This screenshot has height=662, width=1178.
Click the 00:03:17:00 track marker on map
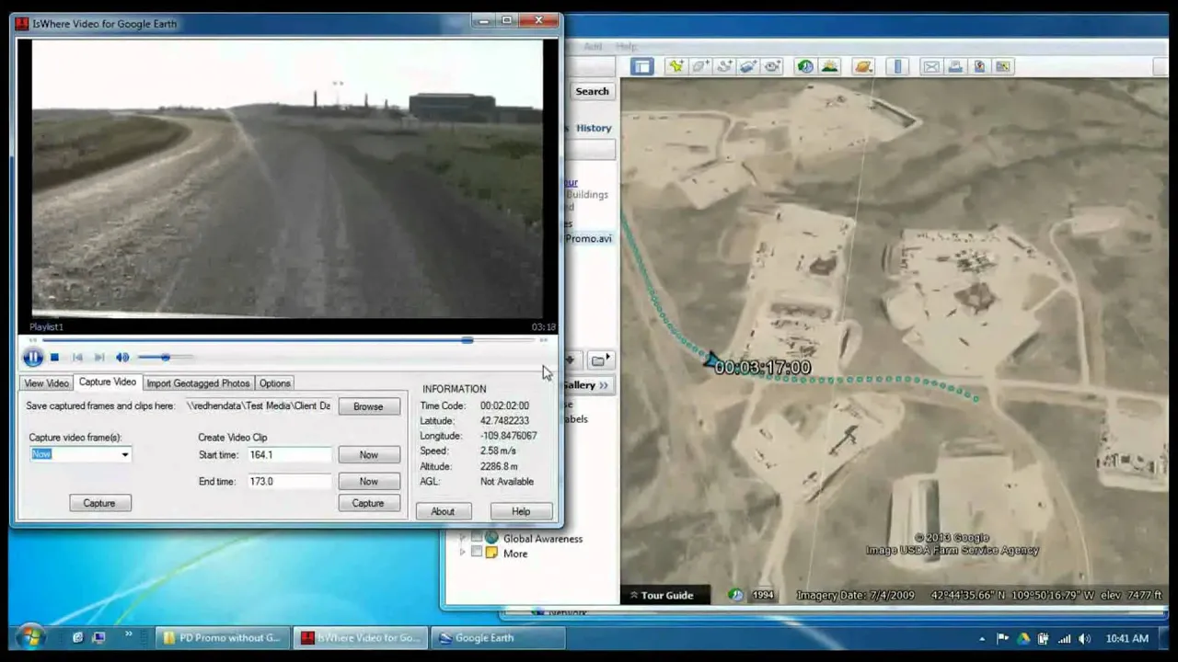pyautogui.click(x=762, y=367)
